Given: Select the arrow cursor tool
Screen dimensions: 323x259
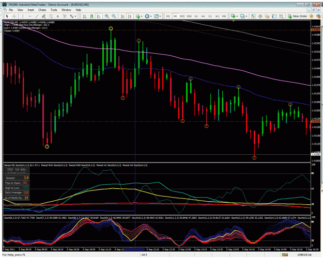Looking at the screenshot, I should [x=7, y=16].
